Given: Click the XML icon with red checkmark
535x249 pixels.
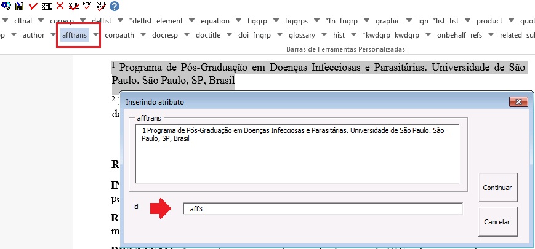Looking at the screenshot, I should (x=73, y=6).
